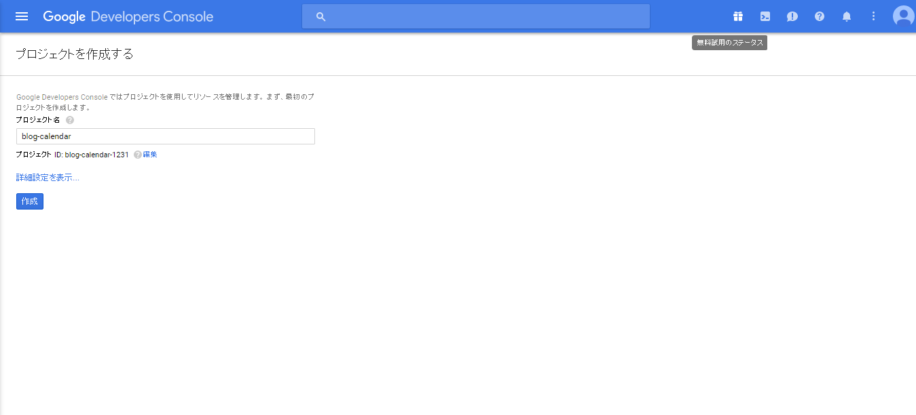Click the project ID text blog-calendar-1231
The height and width of the screenshot is (415, 916).
[x=96, y=155]
